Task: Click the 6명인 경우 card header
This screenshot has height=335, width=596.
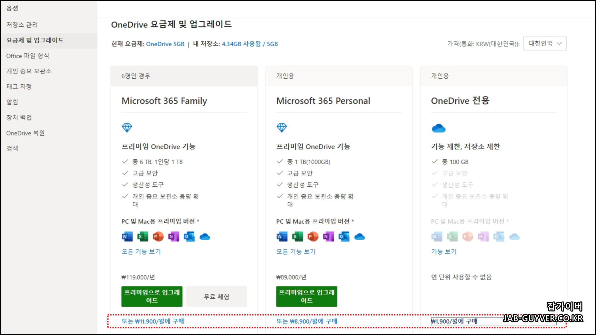Action: tap(184, 76)
